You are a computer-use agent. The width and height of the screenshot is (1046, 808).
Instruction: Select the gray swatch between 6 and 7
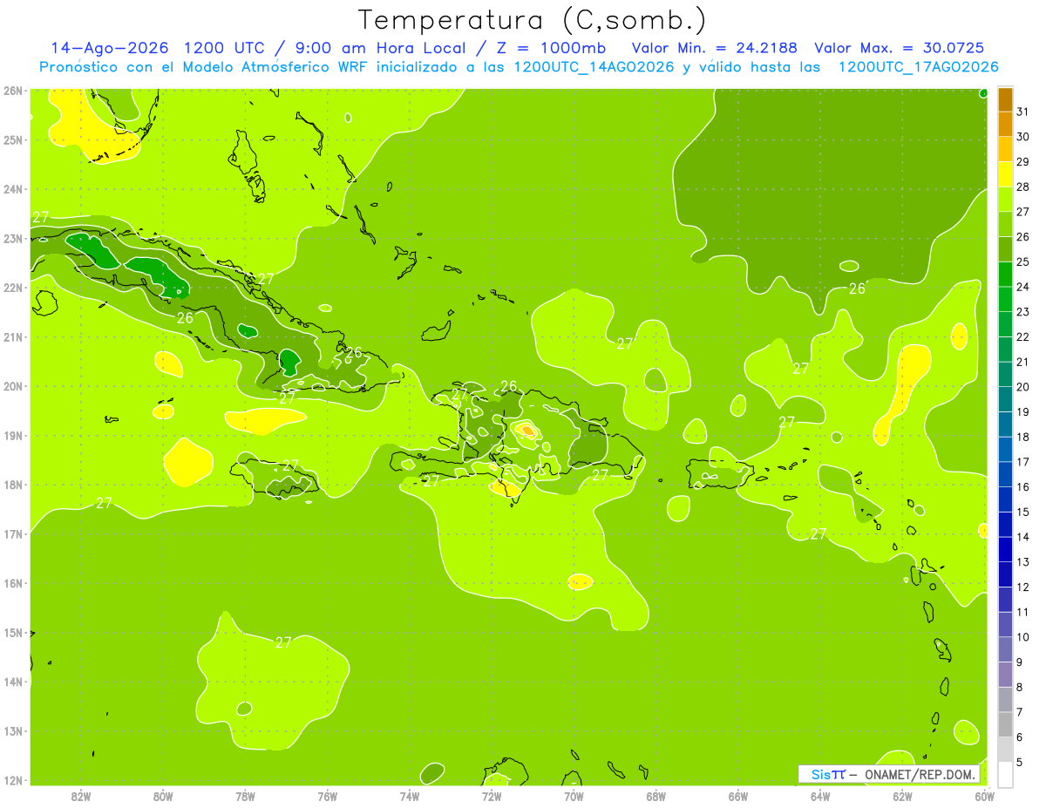coord(1005,724)
